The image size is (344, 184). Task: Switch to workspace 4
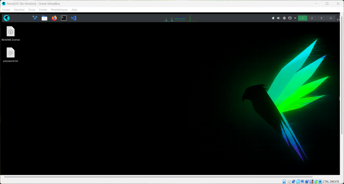pos(331,18)
